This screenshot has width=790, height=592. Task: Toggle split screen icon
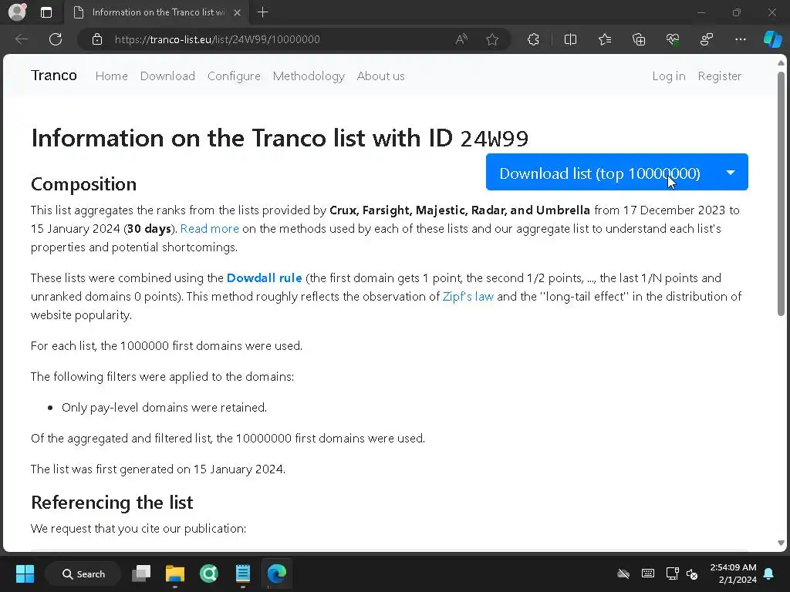coord(570,39)
